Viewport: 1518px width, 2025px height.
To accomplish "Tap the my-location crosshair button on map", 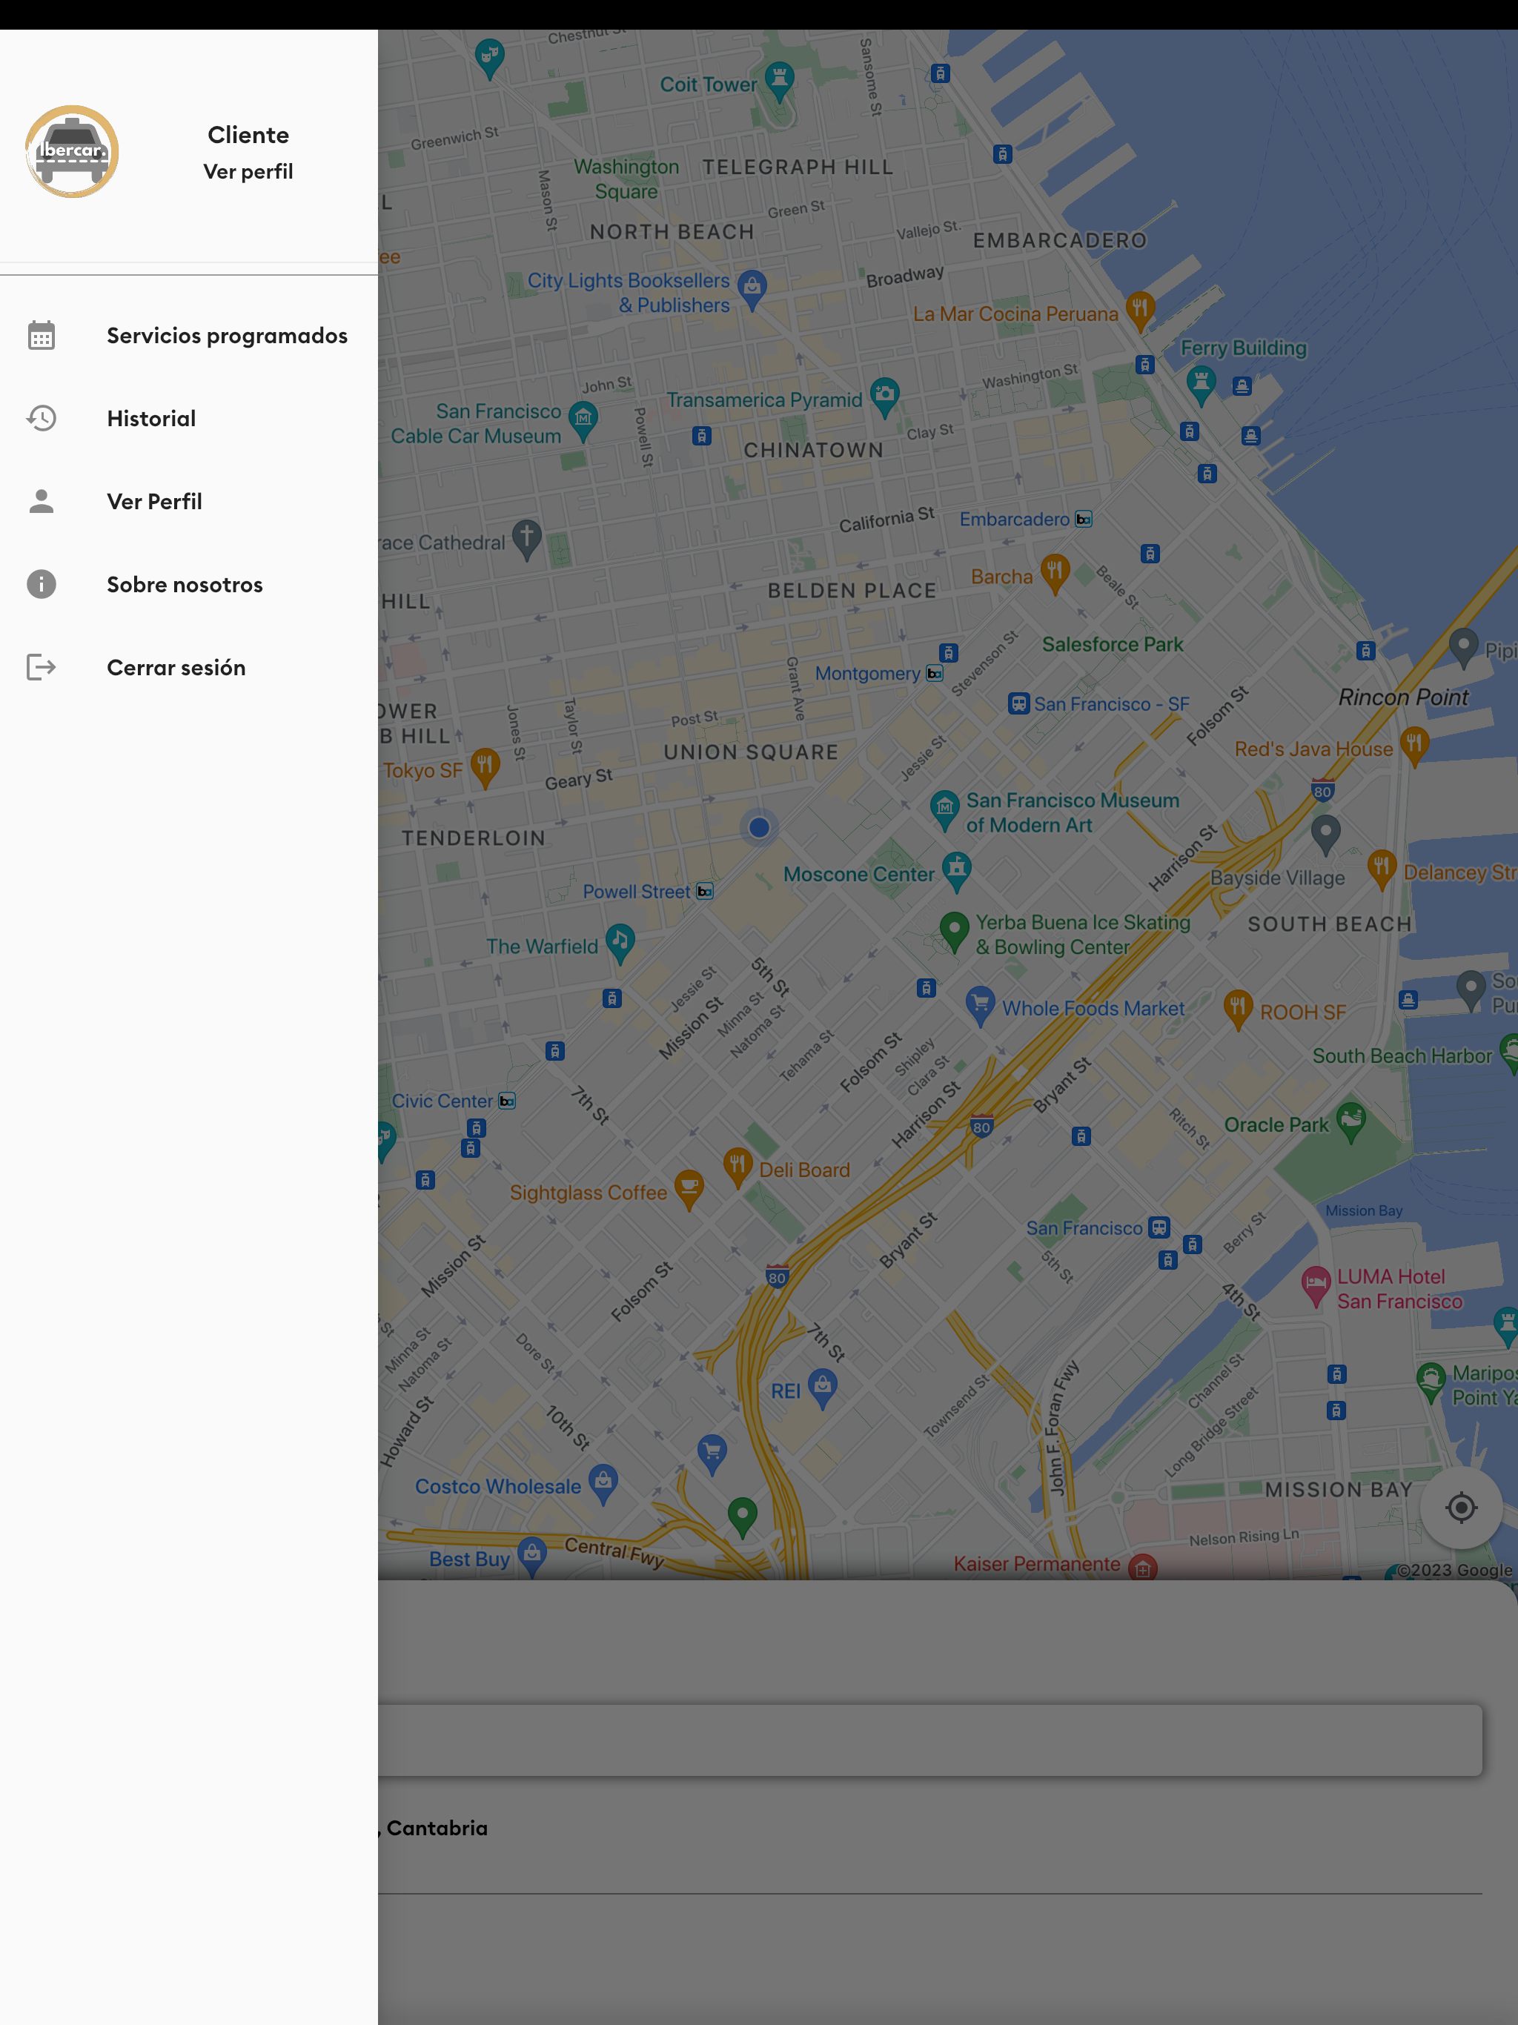I will tap(1461, 1507).
